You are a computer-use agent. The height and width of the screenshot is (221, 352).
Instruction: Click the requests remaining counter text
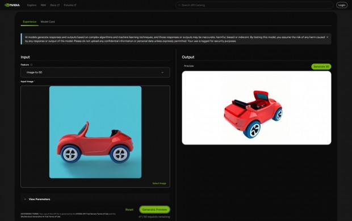[x=154, y=216]
